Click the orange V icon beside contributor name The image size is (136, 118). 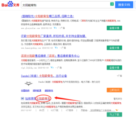click(x=117, y=110)
